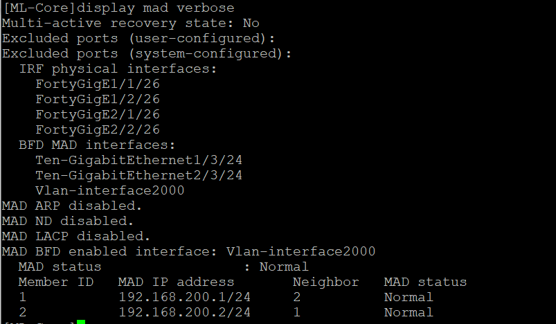This screenshot has height=324, width=556.
Task: Click the 'Neighbor' column header
Action: (326, 282)
